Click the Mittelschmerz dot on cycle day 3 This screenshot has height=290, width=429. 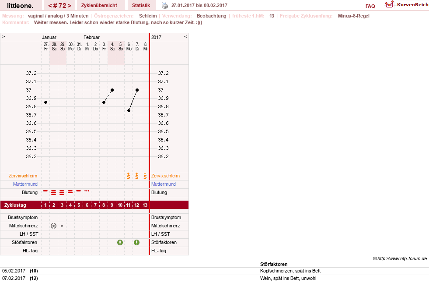click(62, 226)
